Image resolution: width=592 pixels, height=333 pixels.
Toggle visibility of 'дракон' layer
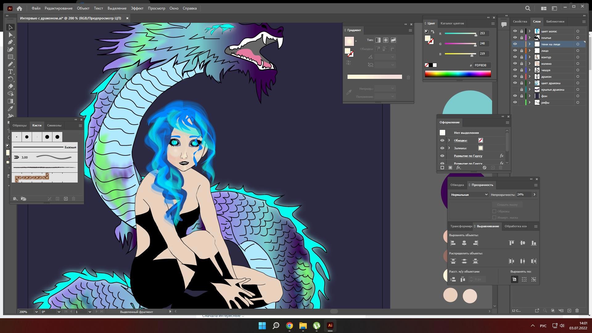point(515,76)
